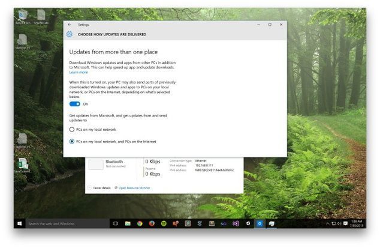Viewport: 380px width, 248px height.
Task: Select the Thumbs.db desktop file
Action: pyautogui.click(x=41, y=17)
